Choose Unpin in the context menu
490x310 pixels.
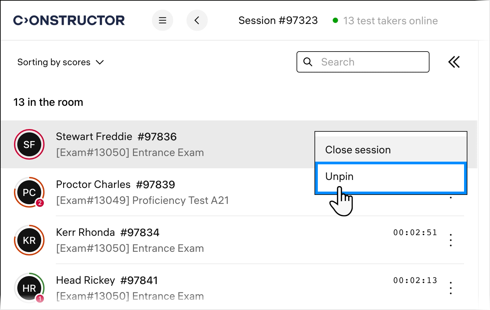[391, 177]
